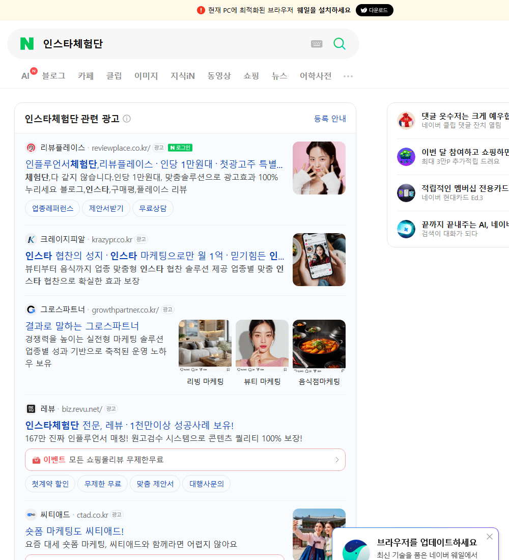Open the 인스타체험단 전문, 레뷰 ad title

(x=129, y=426)
